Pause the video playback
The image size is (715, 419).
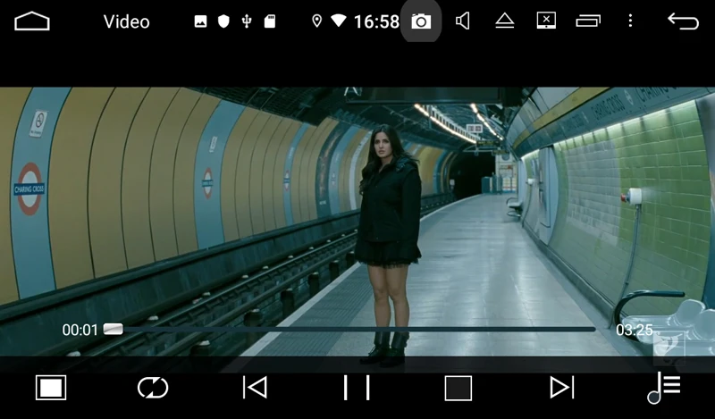[357, 388]
